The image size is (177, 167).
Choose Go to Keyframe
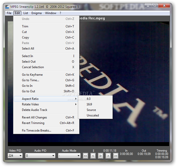coord(46,75)
